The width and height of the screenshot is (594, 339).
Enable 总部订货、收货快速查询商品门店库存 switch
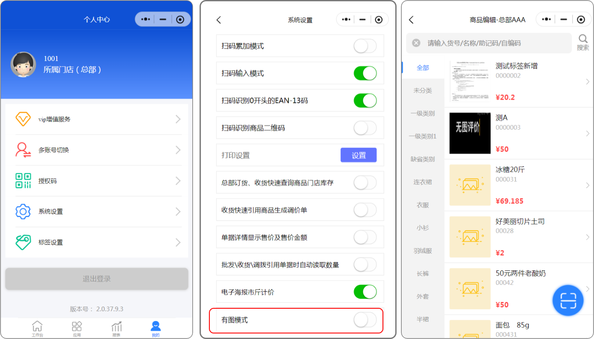tap(365, 183)
